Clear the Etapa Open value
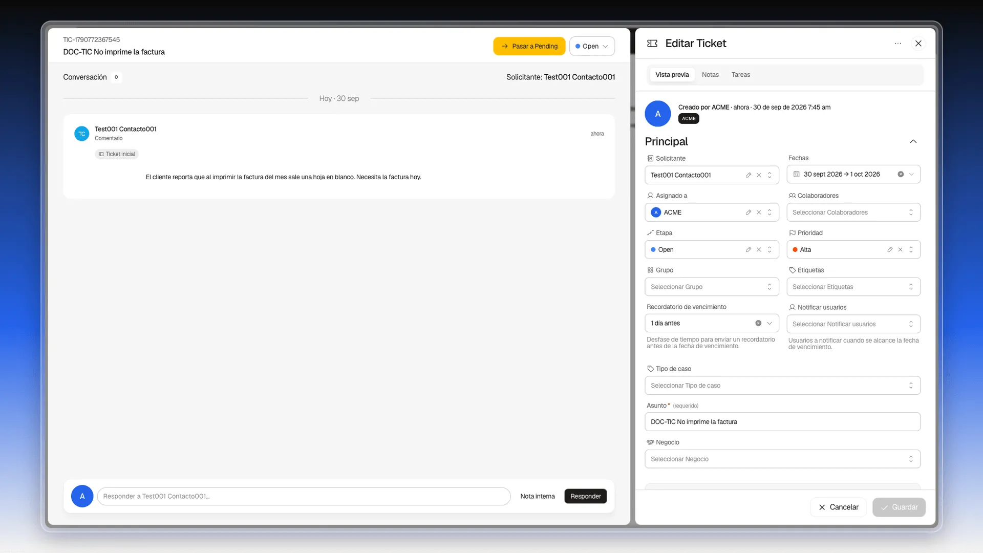Viewport: 983px width, 553px height. (759, 250)
